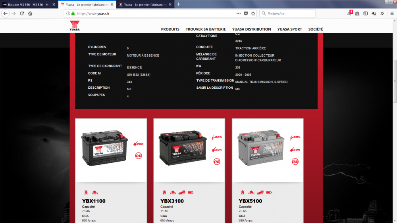Click the MOTEUR À ESSENCE value
397x223 pixels.
pos(143,55)
